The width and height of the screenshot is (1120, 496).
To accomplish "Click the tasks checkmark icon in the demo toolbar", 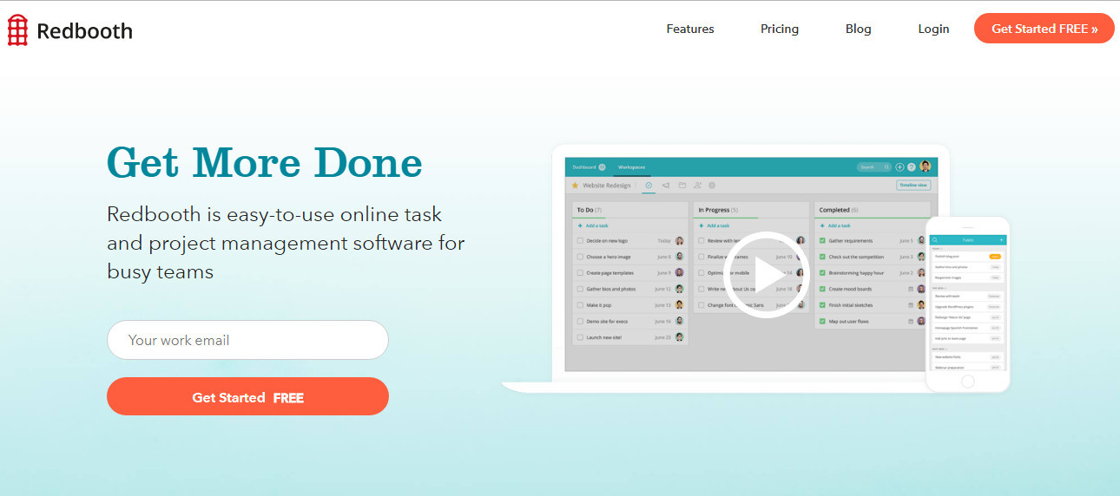I will (x=649, y=185).
